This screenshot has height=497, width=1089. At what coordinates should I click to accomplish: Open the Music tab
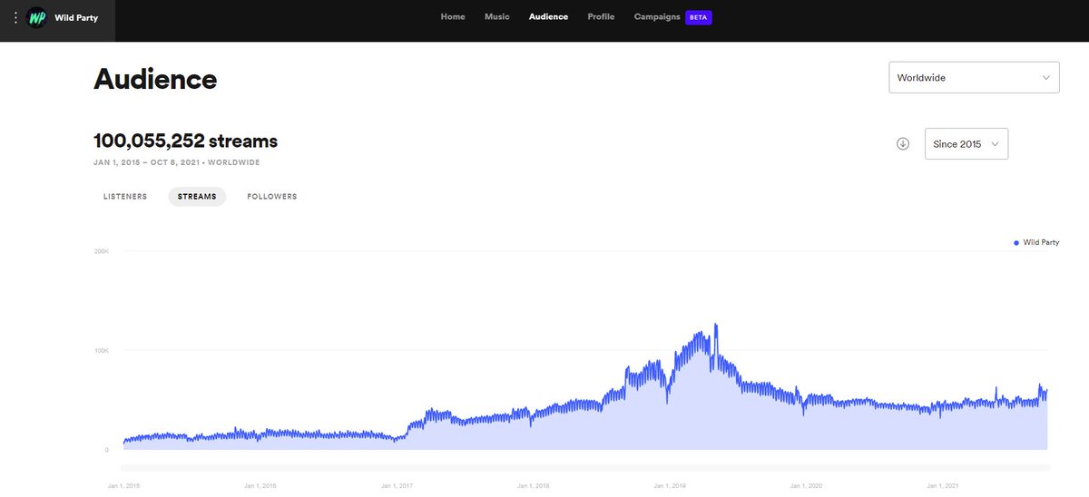pos(497,16)
